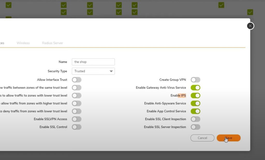Toggle allow traffic from higher trust zones
This screenshot has height=160, width=265.
coord(77,103)
